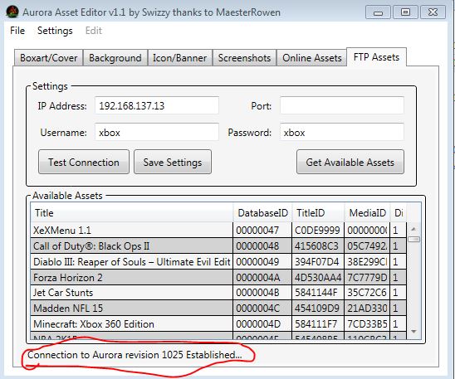
Task: Select the Forza Horizon 2 row
Action: [x=218, y=277]
